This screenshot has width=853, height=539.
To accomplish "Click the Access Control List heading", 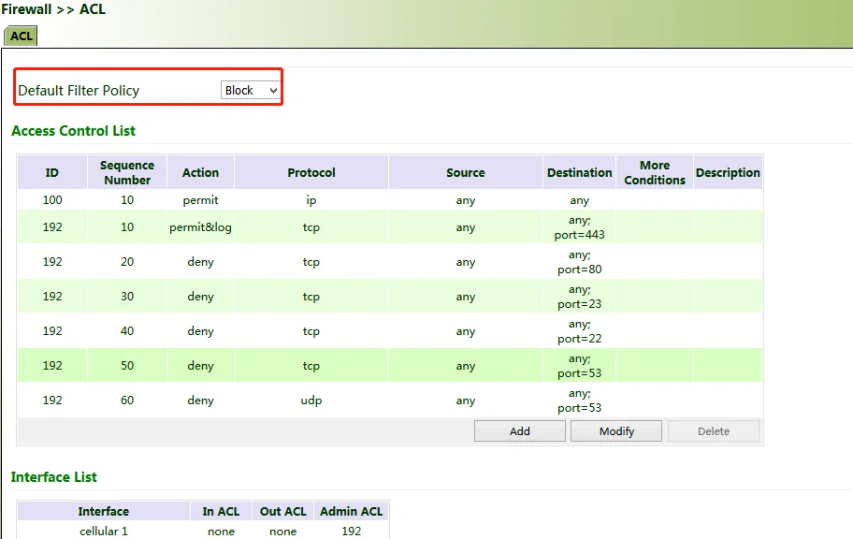I will (x=74, y=131).
